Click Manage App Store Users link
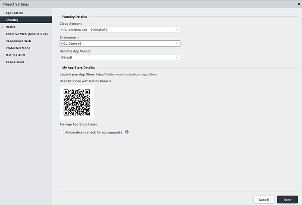The height and width of the screenshot is (205, 302). (78, 124)
